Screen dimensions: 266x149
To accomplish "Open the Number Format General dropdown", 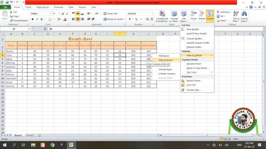I will click(152, 14).
